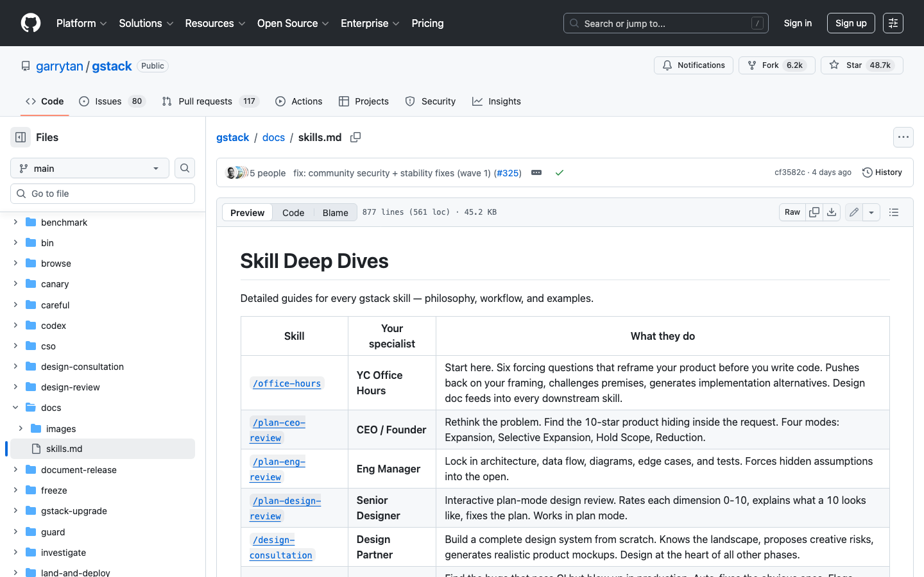Screen dimensions: 924x577
Task: Open the History of this file
Action: pos(882,172)
